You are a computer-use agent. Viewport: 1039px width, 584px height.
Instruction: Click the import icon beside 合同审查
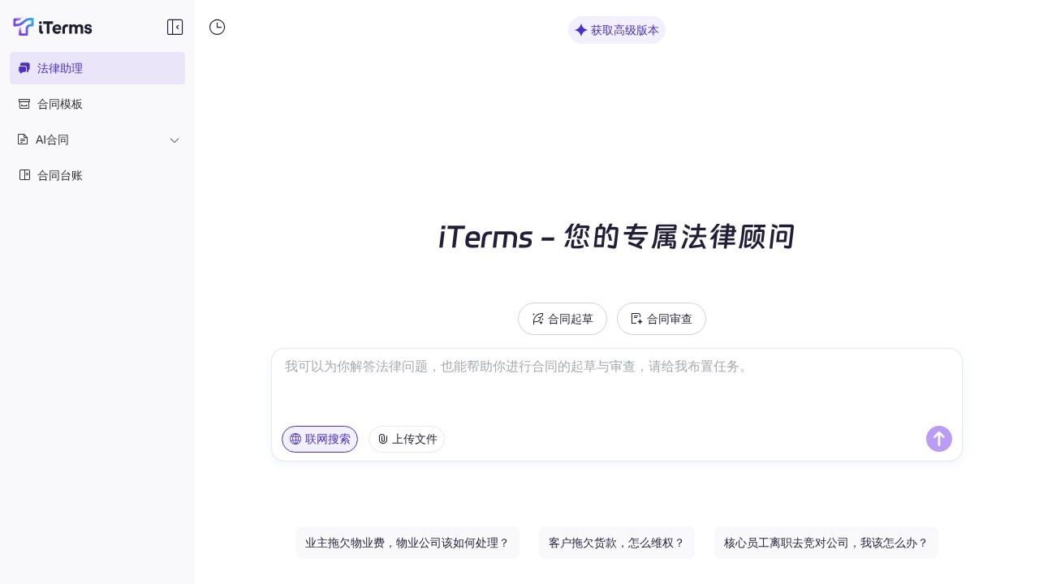636,319
